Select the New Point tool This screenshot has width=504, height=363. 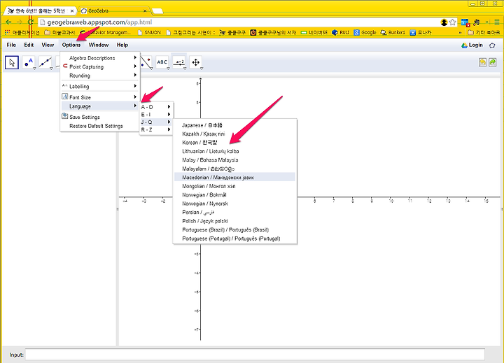click(29, 62)
